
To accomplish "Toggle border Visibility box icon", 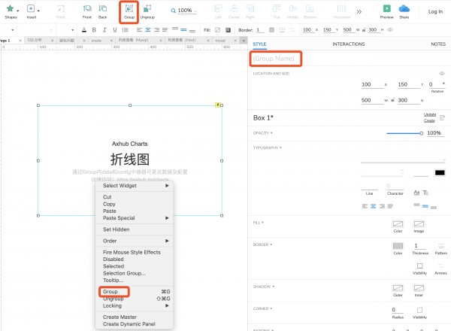I will [x=419, y=266].
